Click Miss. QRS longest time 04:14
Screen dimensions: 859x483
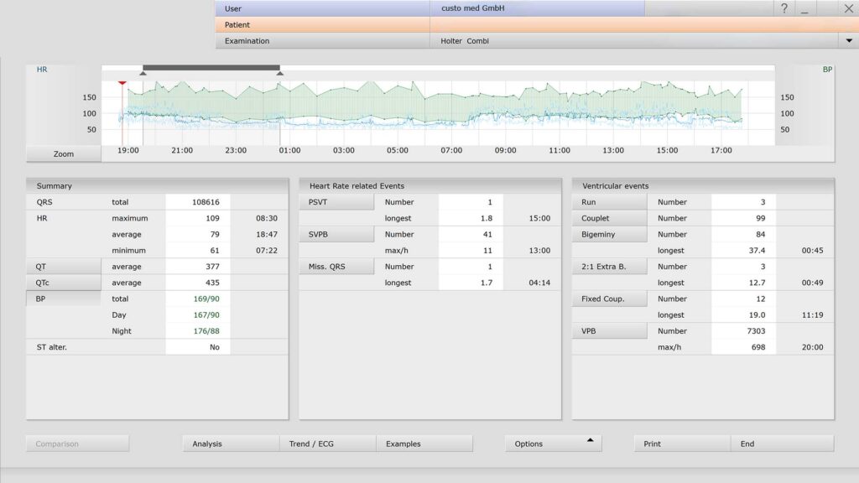pos(539,283)
